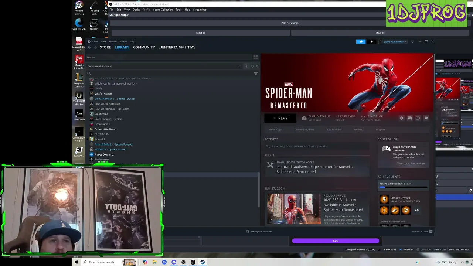Screen dimensions: 473x266
Task: Click the purple Done button
Action: pyautogui.click(x=336, y=241)
